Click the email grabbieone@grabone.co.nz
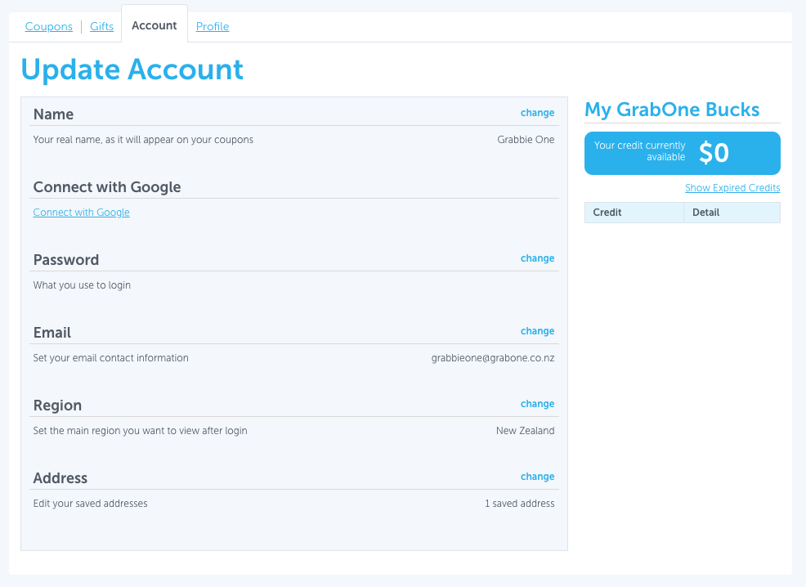 [492, 358]
